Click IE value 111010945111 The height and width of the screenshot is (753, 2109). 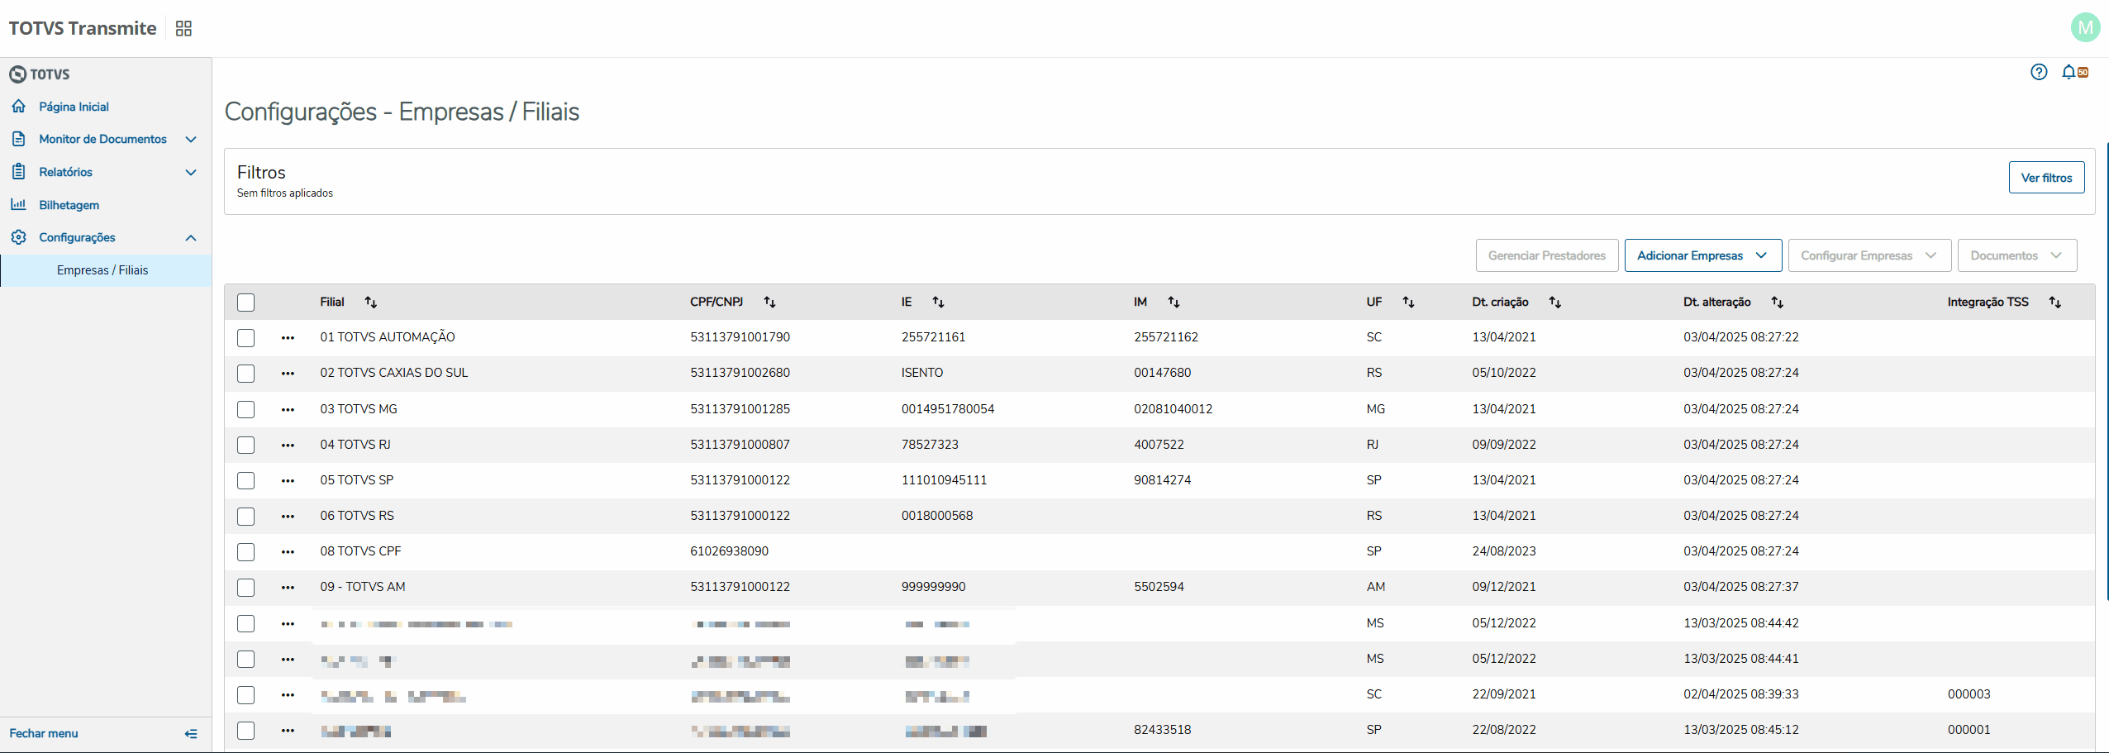tap(944, 480)
